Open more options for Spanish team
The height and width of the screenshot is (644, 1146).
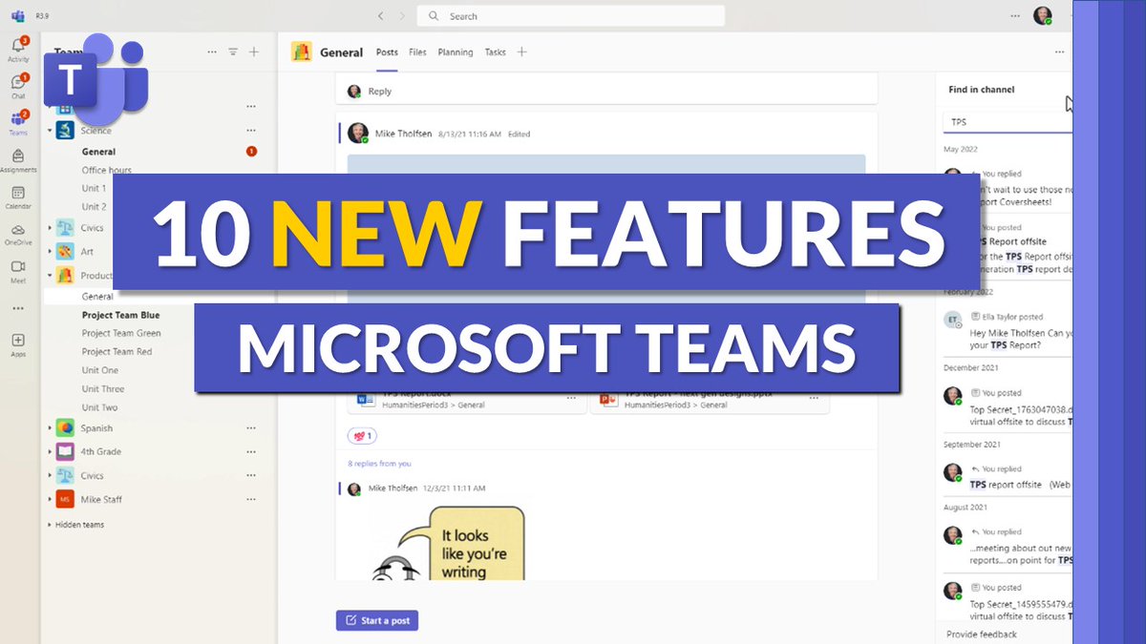coord(251,428)
